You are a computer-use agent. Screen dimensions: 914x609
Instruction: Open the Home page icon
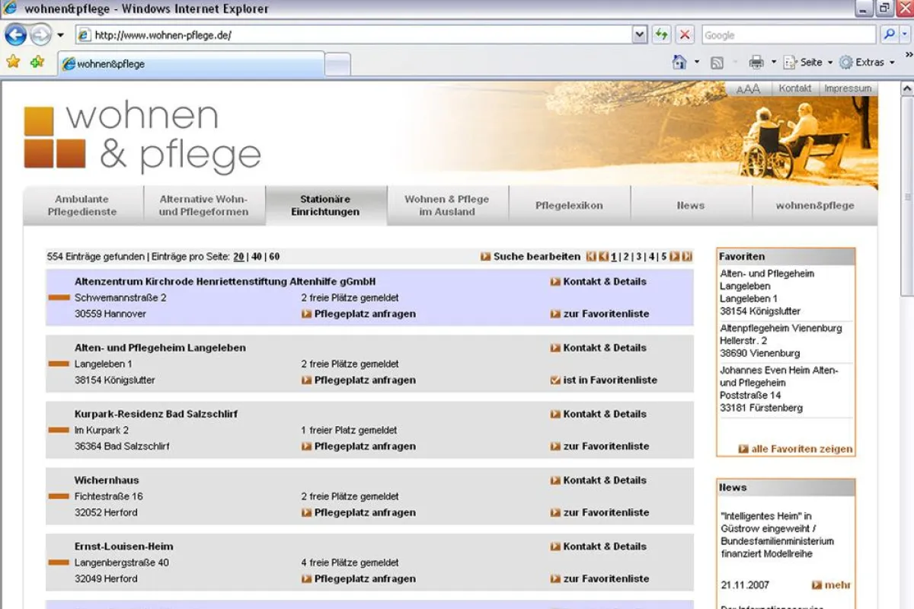679,62
